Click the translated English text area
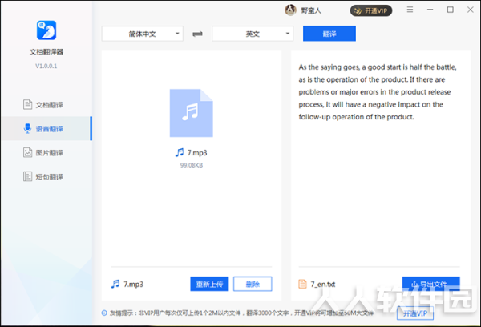Image resolution: width=481 pixels, height=327 pixels. point(378,91)
